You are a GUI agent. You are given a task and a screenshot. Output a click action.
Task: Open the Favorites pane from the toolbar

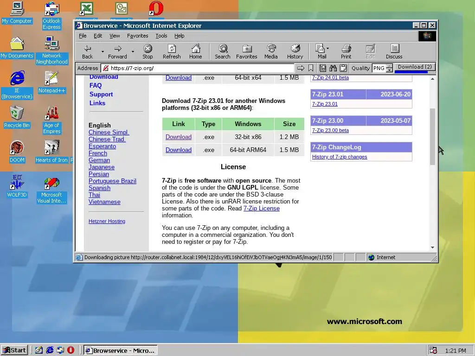coord(247,51)
